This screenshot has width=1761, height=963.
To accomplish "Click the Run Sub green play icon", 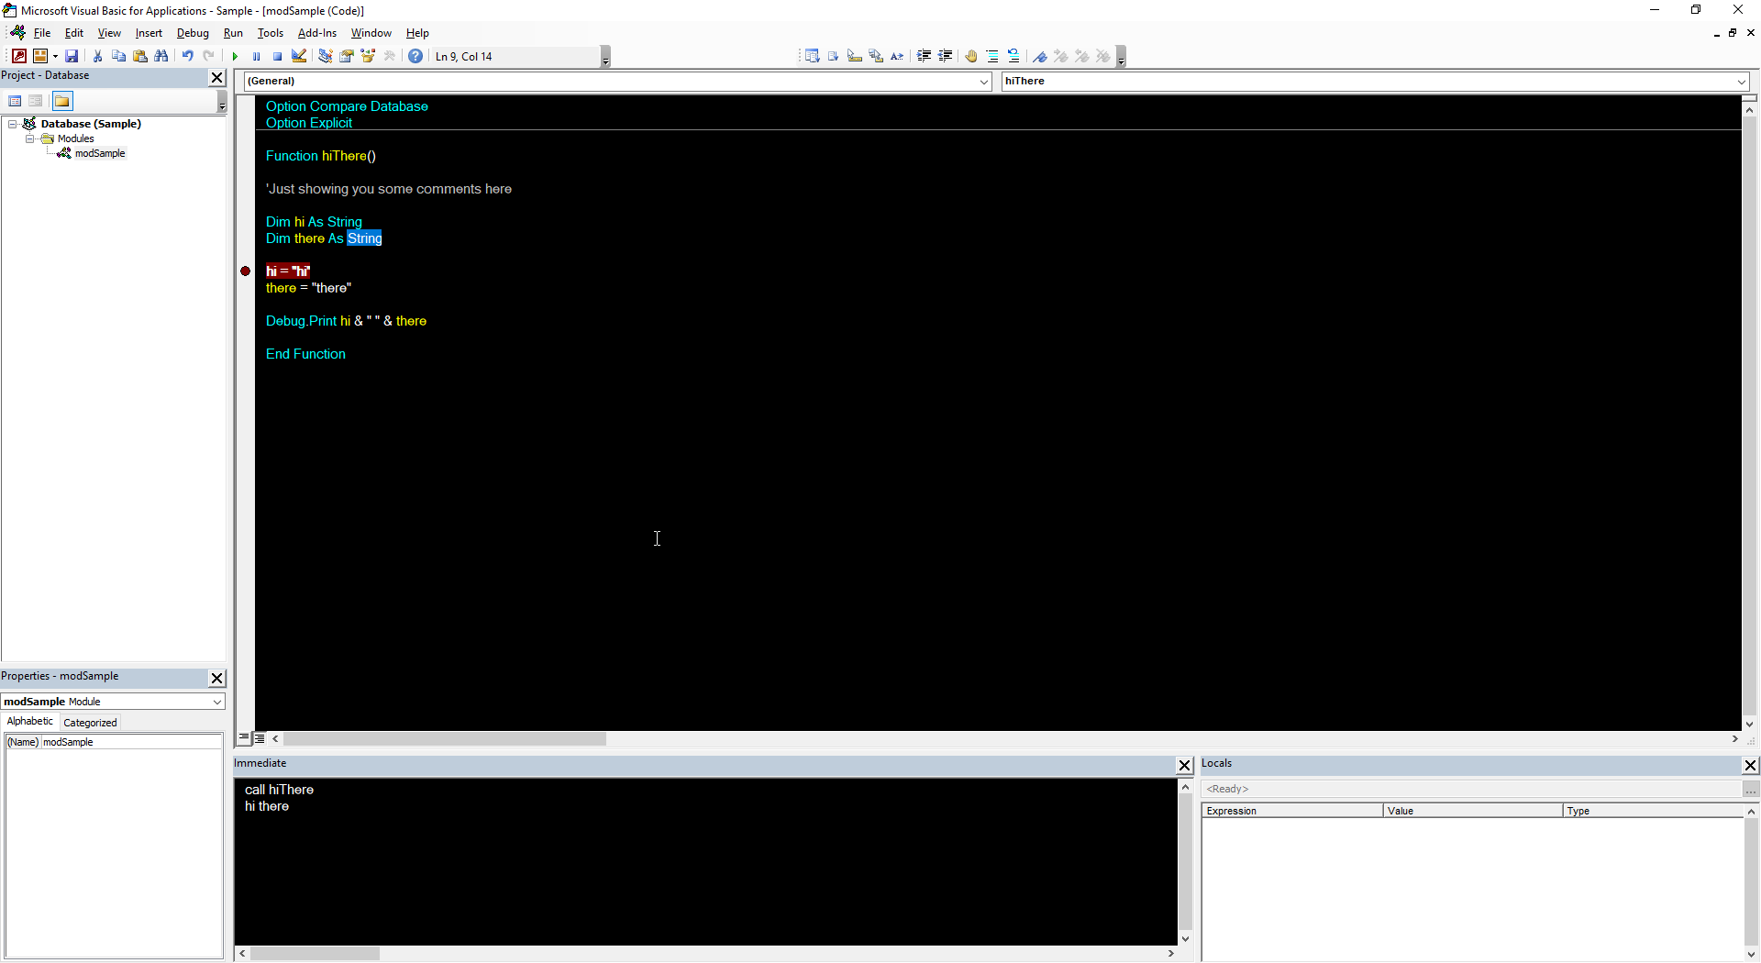I will tap(235, 57).
